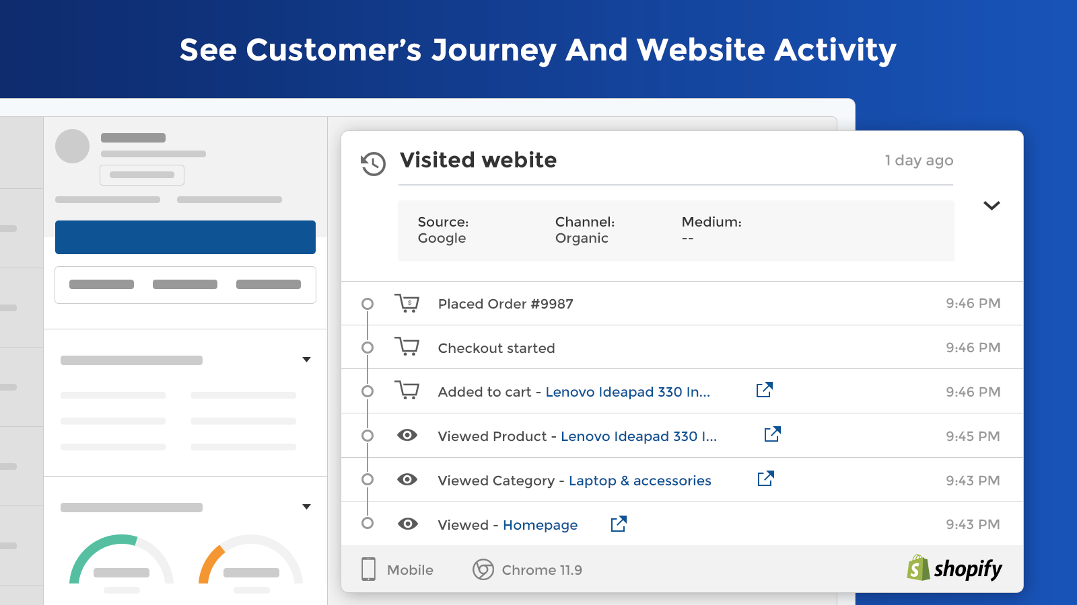Open the Lenovo Ideapad 330 I... viewed product link
Image resolution: width=1077 pixels, height=605 pixels.
click(639, 436)
